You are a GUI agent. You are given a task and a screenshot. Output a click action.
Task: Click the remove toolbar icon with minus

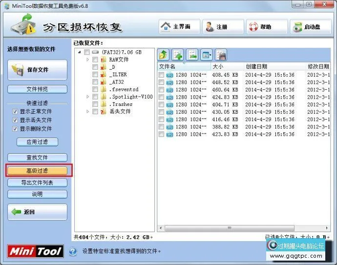(192, 55)
